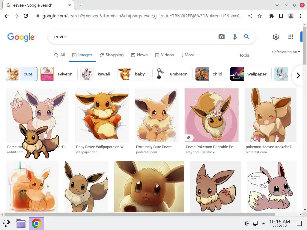
Task: Open the crying eevee with speech bubble
Action: [x=272, y=187]
